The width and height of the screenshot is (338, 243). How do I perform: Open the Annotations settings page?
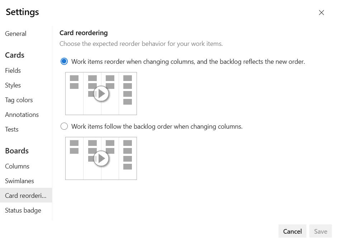pos(22,115)
